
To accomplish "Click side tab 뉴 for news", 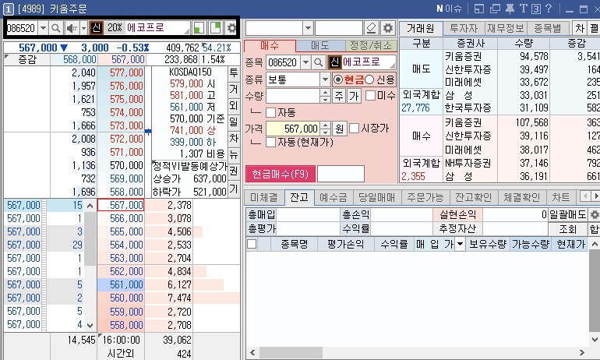I will click(234, 154).
